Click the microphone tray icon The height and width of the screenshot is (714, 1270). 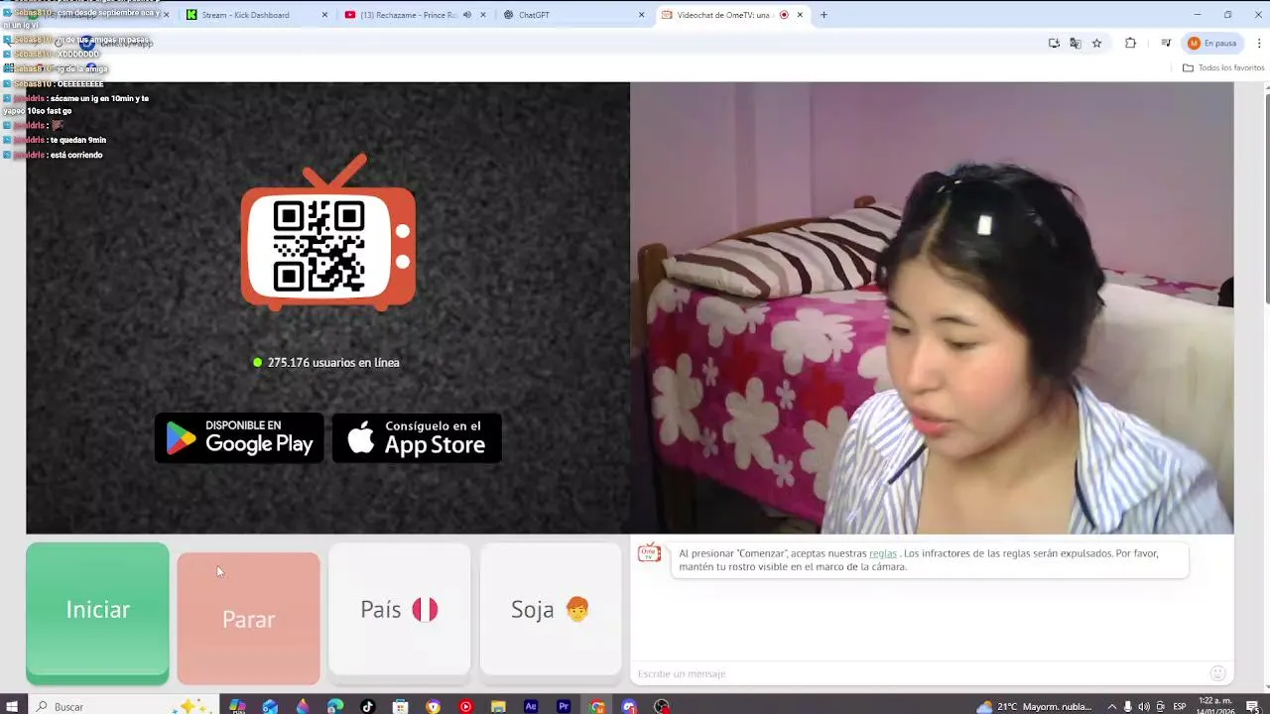click(x=1128, y=706)
